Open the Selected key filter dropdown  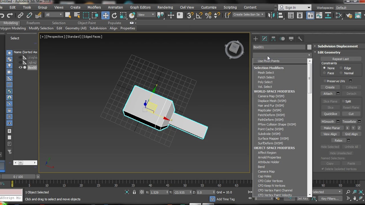pos(327,192)
